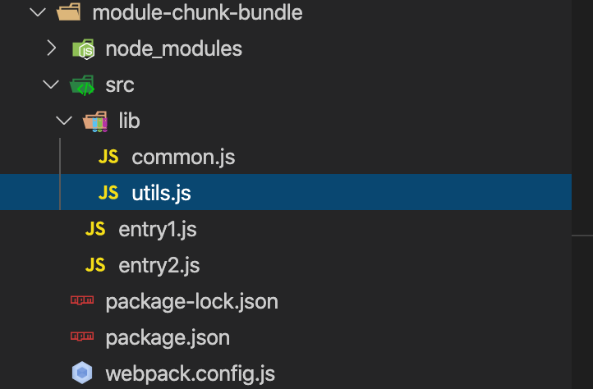Screen dimensions: 593x389
Task: Click the npm icon of package-lock.json
Action: coord(82,302)
